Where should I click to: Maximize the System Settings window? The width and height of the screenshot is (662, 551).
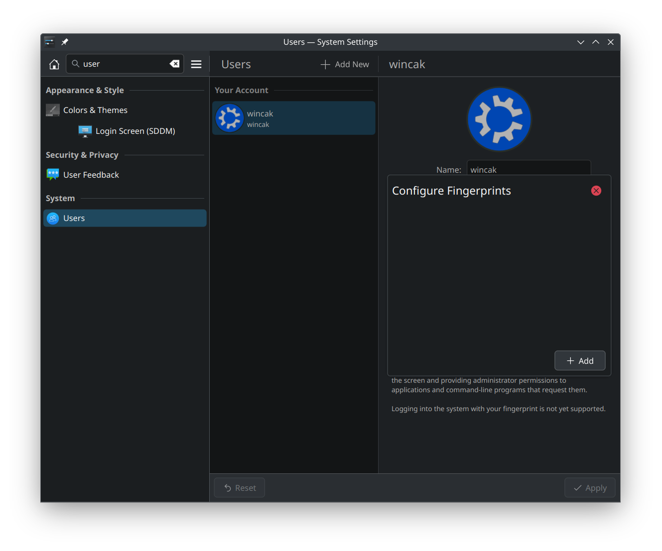[596, 42]
